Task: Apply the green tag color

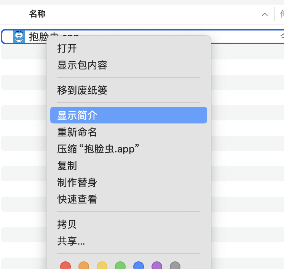Action: (120, 266)
